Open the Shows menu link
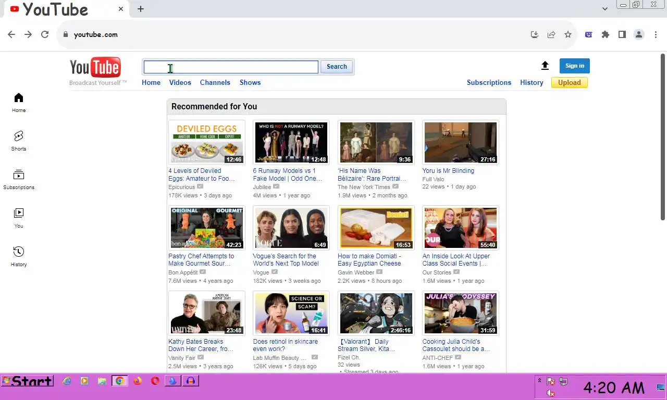 click(x=250, y=82)
